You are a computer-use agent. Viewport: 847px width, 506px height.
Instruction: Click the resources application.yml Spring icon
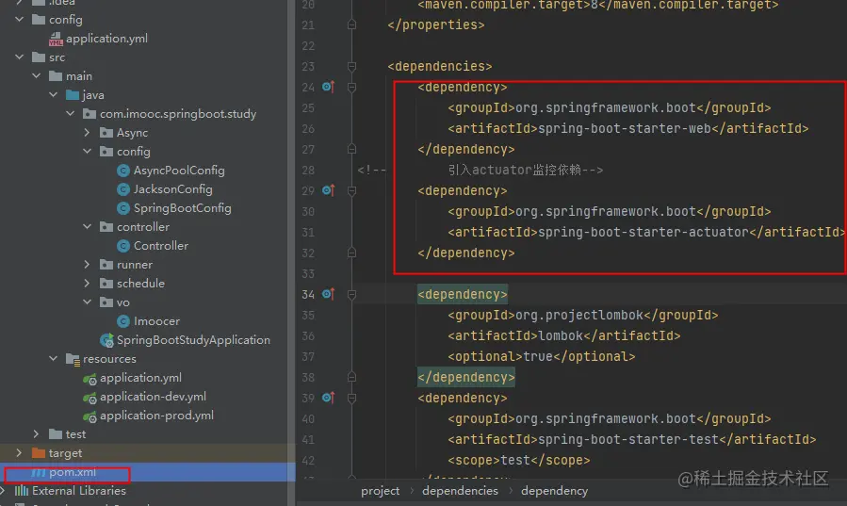coord(90,379)
